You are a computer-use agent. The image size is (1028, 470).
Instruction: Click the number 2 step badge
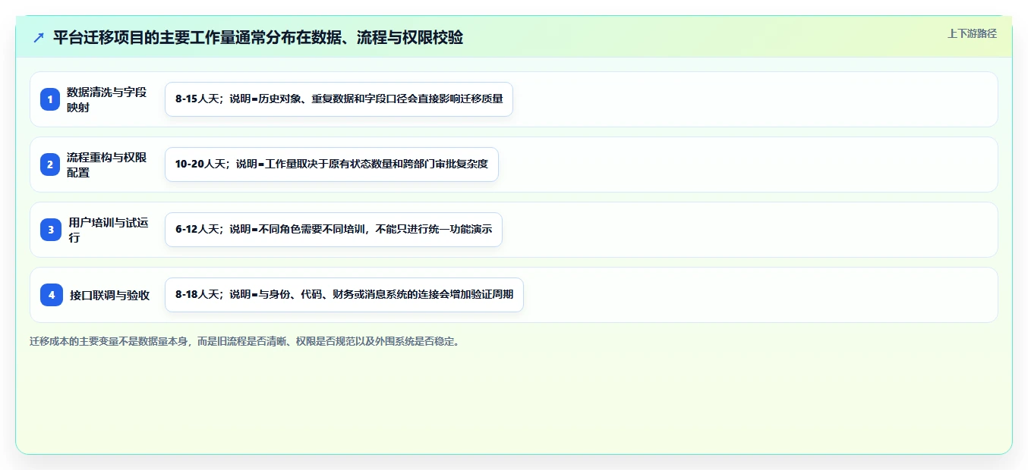tap(50, 164)
